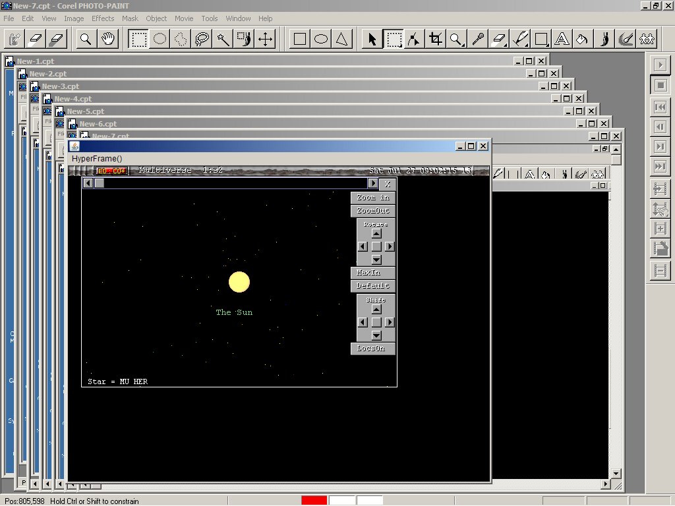Open the Mask menu
The width and height of the screenshot is (675, 506).
click(x=130, y=18)
